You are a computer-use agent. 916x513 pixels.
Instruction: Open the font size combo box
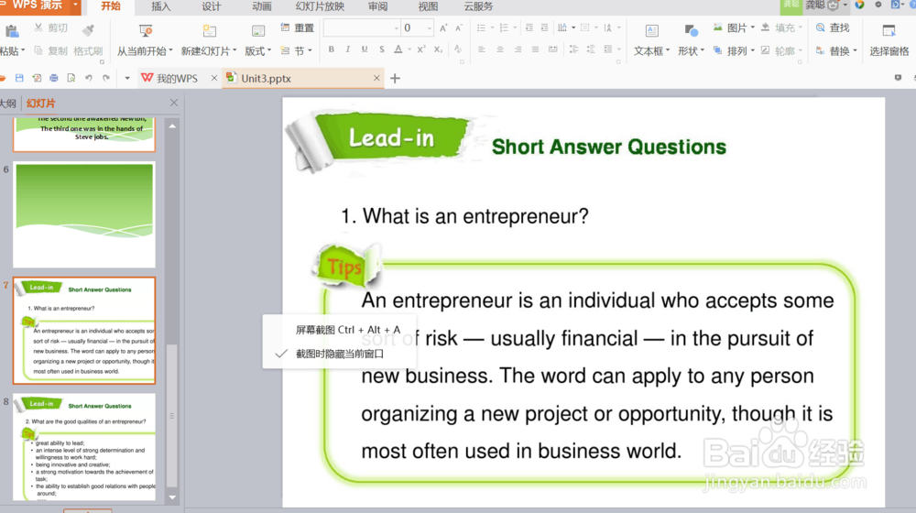tap(417, 27)
